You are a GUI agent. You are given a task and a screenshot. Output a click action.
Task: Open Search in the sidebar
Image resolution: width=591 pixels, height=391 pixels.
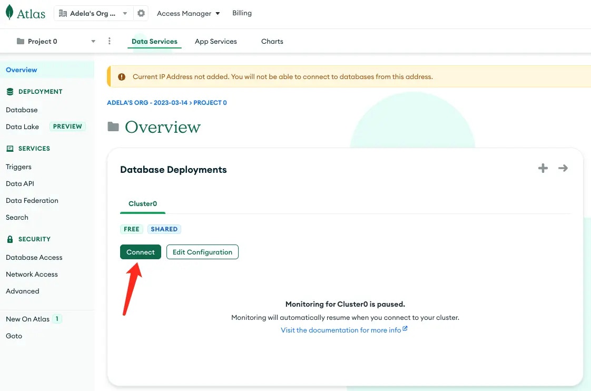tap(17, 217)
